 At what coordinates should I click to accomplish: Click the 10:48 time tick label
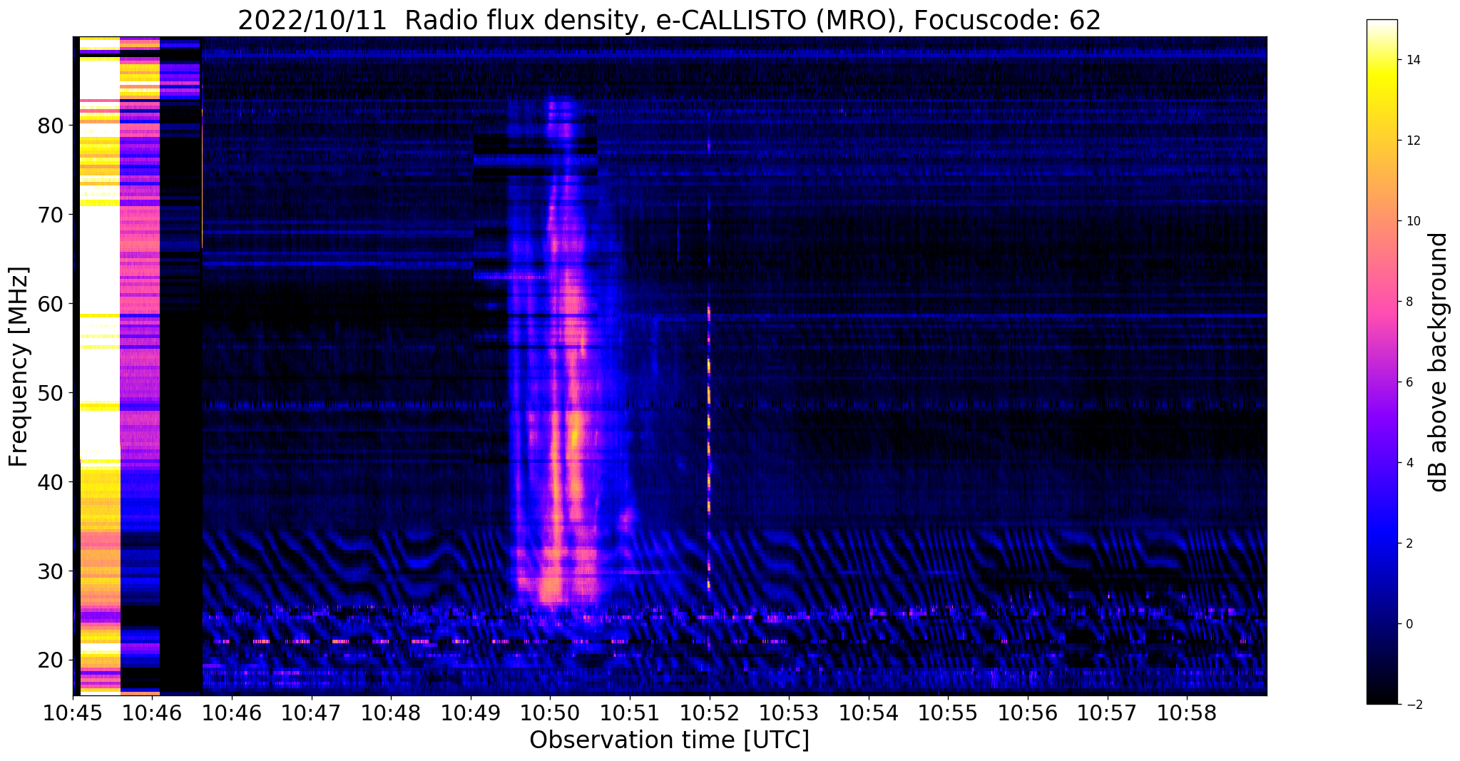pyautogui.click(x=391, y=713)
